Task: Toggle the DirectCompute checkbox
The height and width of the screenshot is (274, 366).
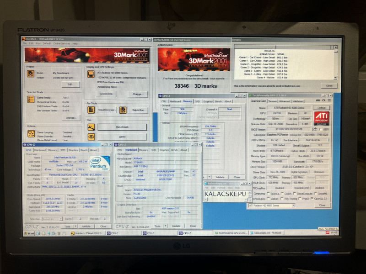Action: click(295, 194)
